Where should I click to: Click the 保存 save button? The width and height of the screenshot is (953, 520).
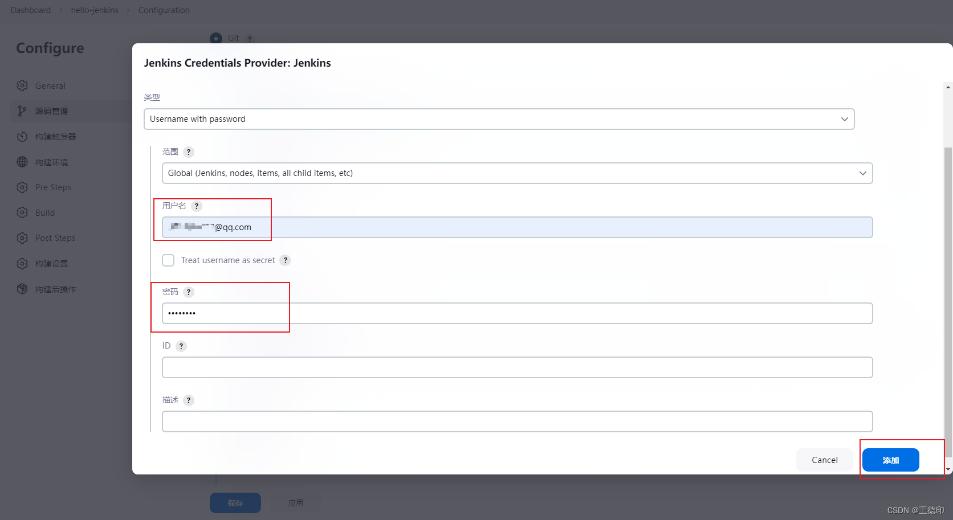235,503
